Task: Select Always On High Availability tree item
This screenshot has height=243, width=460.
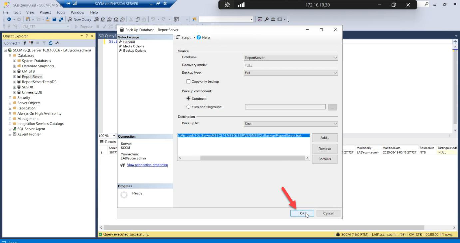Action: 39,114
